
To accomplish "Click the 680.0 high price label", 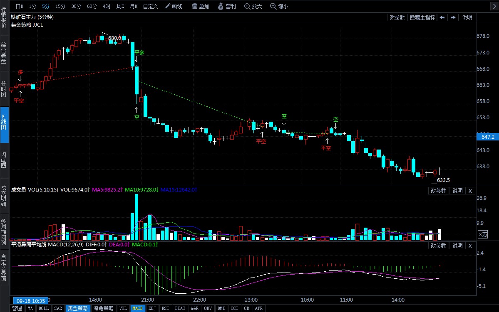I will click(x=114, y=38).
